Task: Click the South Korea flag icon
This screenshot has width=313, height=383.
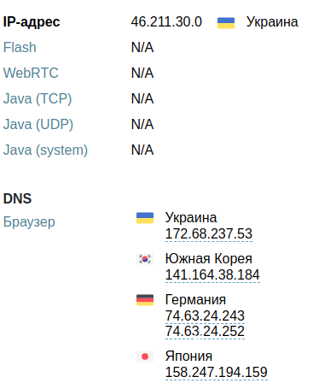Action: pos(145,259)
